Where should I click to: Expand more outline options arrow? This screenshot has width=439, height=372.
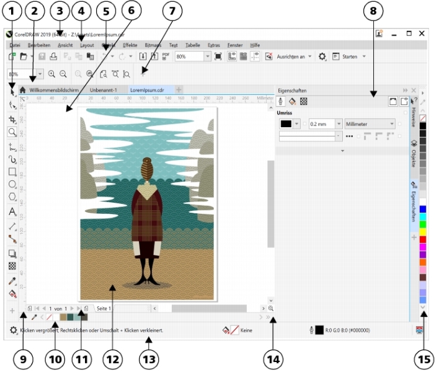tap(342, 151)
